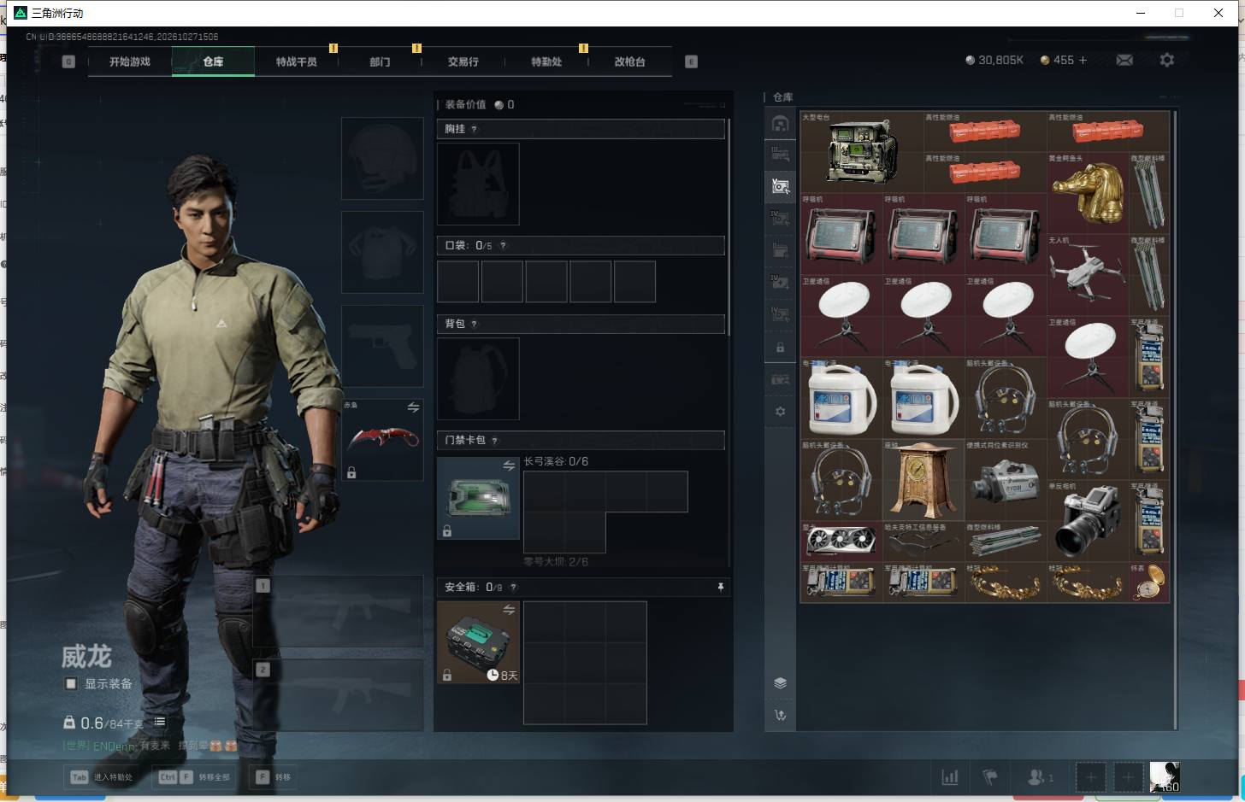Click primary weapon slot 1
The width and height of the screenshot is (1245, 802).
338,611
